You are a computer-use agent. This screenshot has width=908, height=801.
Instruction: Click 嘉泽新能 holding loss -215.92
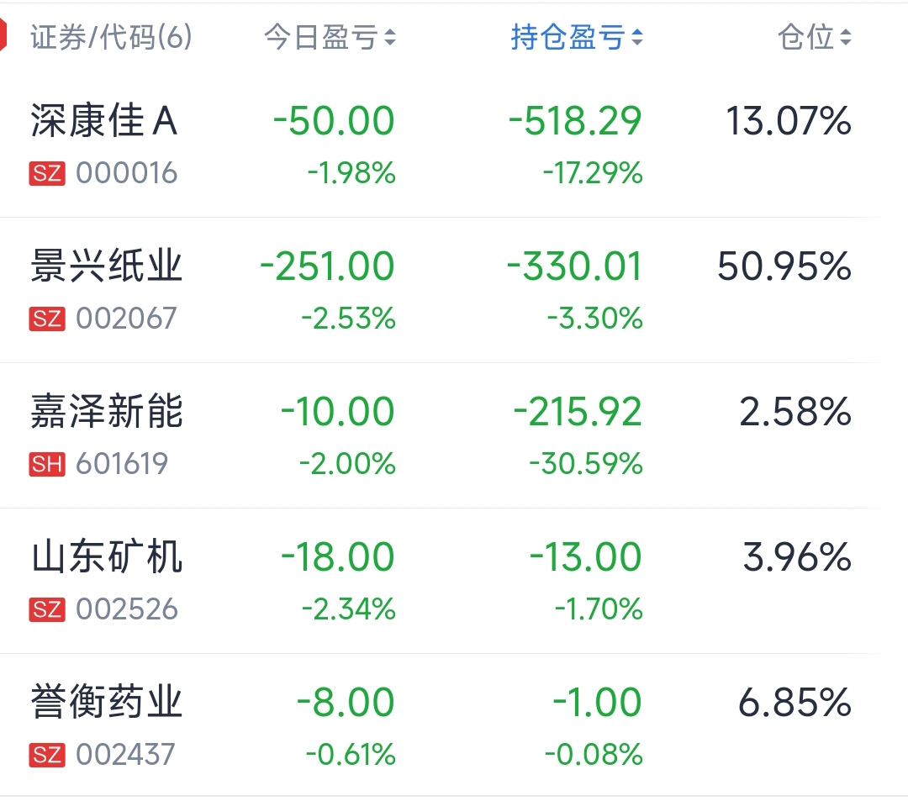point(578,412)
